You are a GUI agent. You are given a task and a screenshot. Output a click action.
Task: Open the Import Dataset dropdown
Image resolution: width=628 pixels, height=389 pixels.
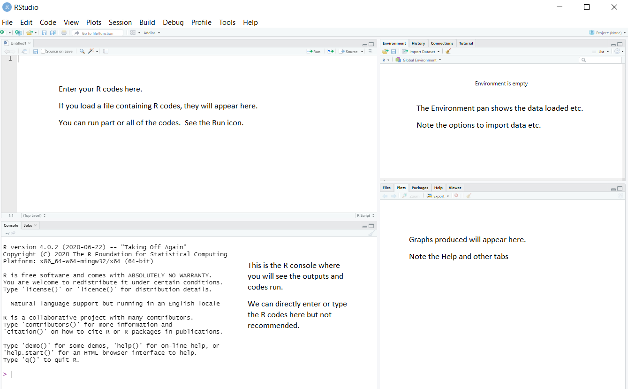pyautogui.click(x=421, y=52)
